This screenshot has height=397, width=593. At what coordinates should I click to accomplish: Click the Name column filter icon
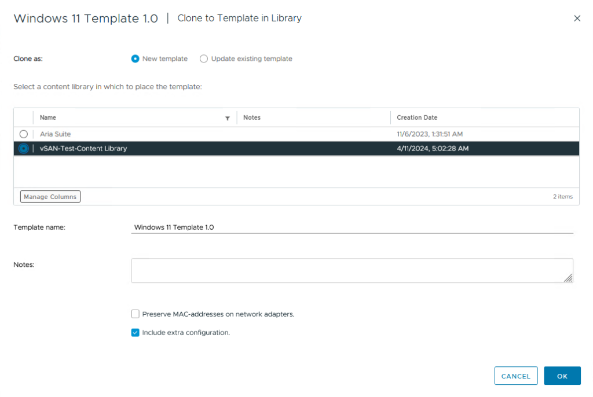(x=228, y=118)
